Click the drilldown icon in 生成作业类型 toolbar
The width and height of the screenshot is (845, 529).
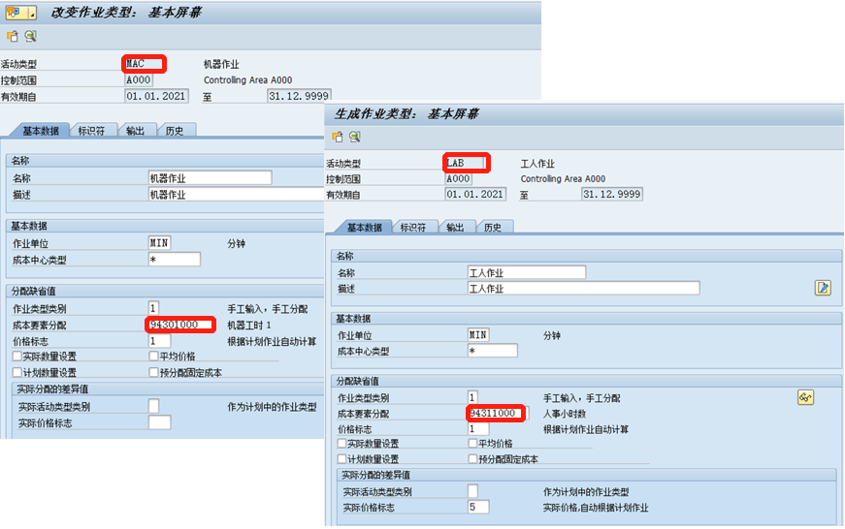[x=338, y=137]
